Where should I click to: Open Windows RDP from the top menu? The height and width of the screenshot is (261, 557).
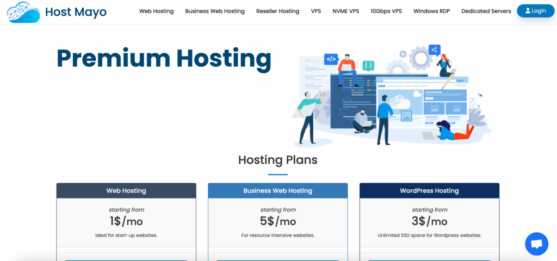(x=431, y=11)
